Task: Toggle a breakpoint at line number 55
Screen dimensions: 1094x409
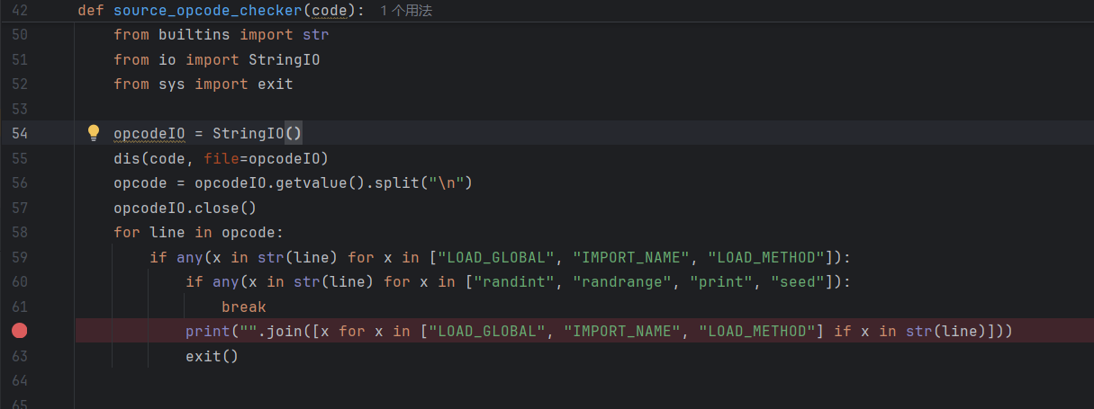Action: click(20, 159)
